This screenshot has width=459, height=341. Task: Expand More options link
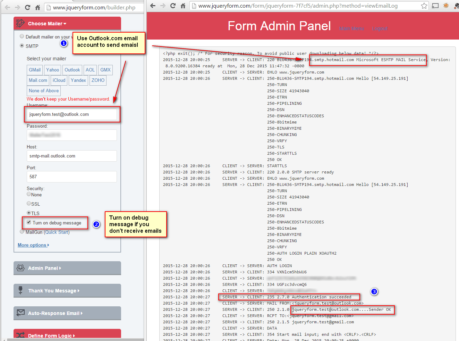pyautogui.click(x=33, y=245)
